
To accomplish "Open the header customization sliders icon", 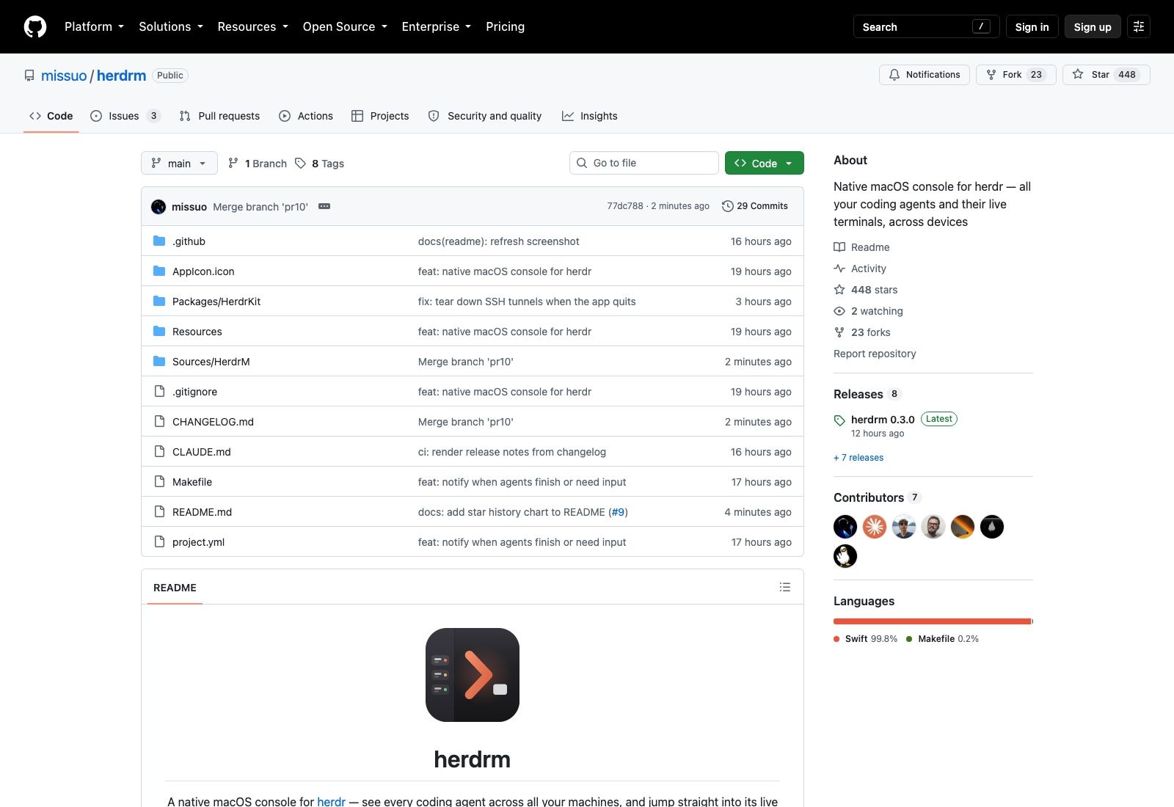I will (1139, 26).
